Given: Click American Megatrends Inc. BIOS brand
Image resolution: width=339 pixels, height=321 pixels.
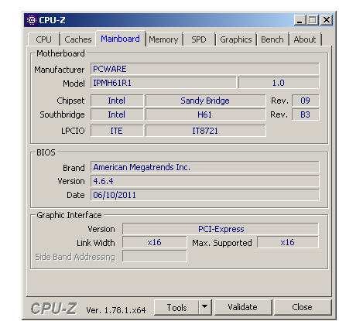Looking at the screenshot, I should tap(205, 167).
